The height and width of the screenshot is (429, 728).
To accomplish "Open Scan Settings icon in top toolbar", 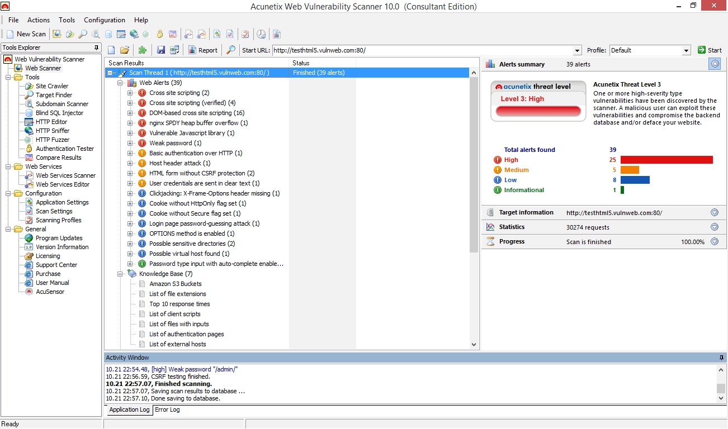I will [x=230, y=34].
